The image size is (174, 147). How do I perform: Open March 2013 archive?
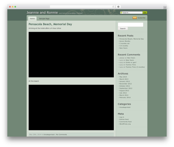click(124, 79)
